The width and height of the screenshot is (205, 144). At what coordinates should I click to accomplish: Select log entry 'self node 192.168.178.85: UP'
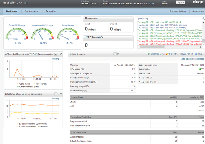pyautogui.click(x=159, y=22)
